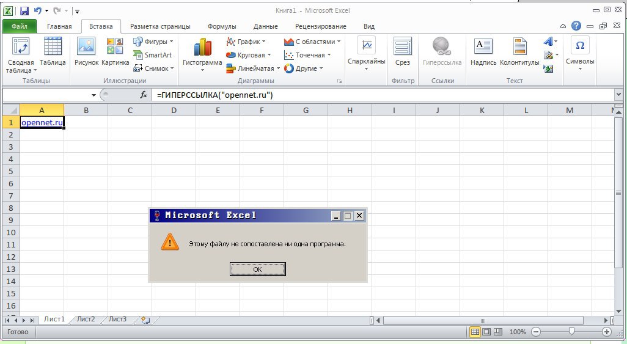Viewport: 627px width, 344px height.
Task: Insert a Рисунок from file
Action: click(x=86, y=51)
